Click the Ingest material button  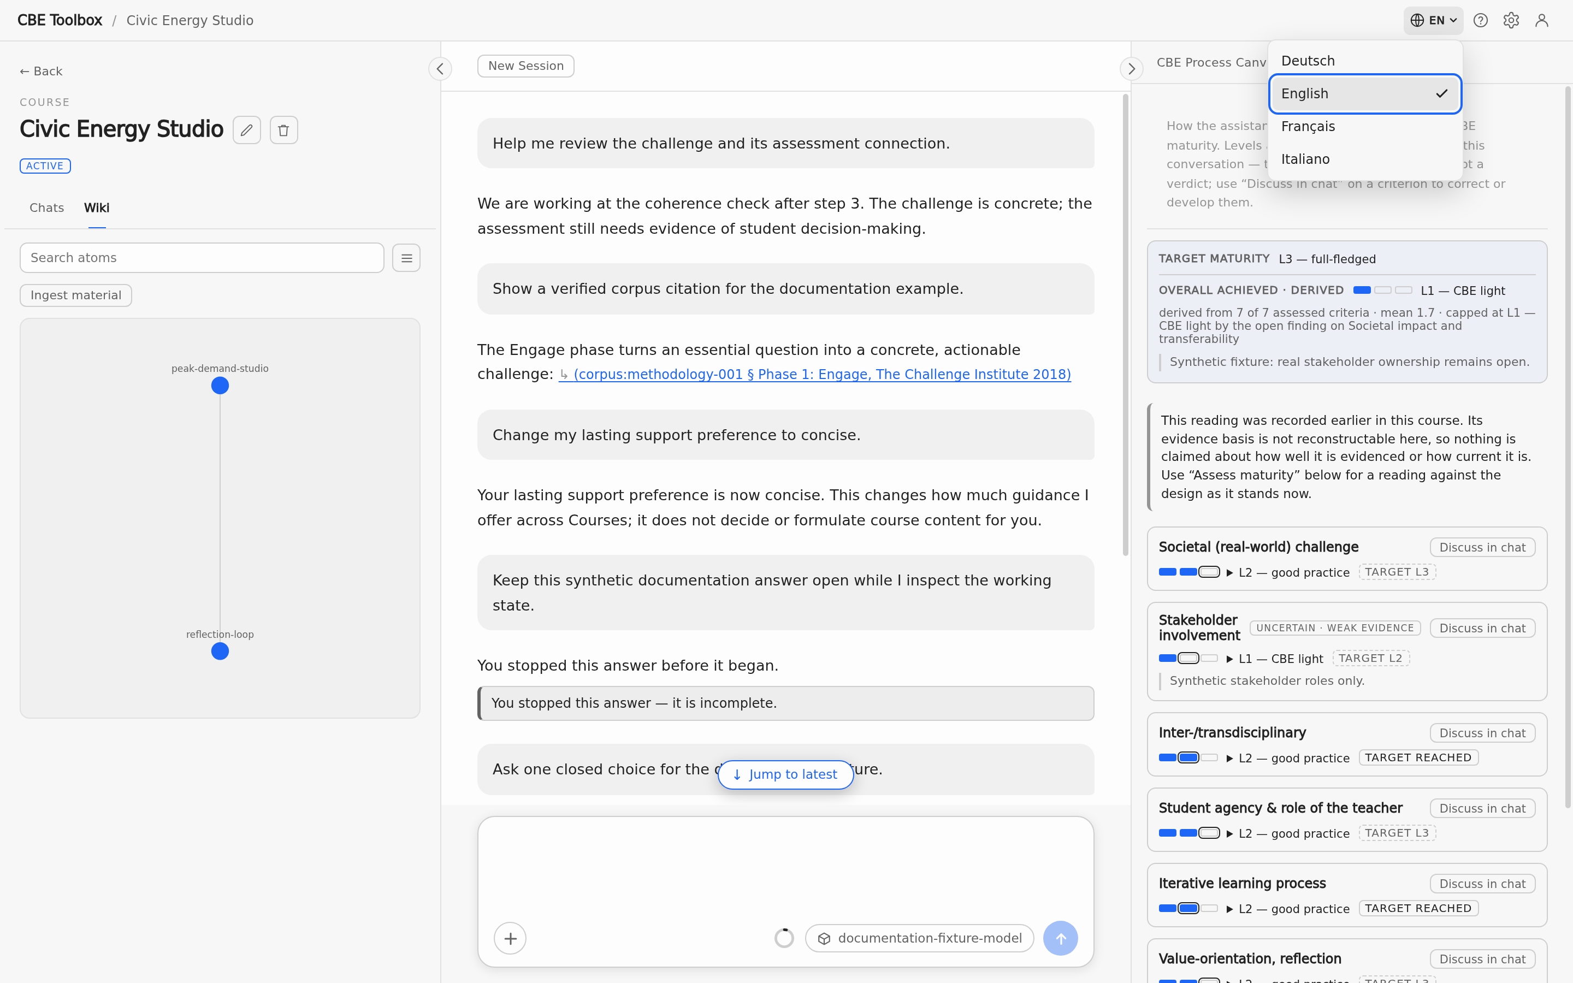pyautogui.click(x=75, y=295)
